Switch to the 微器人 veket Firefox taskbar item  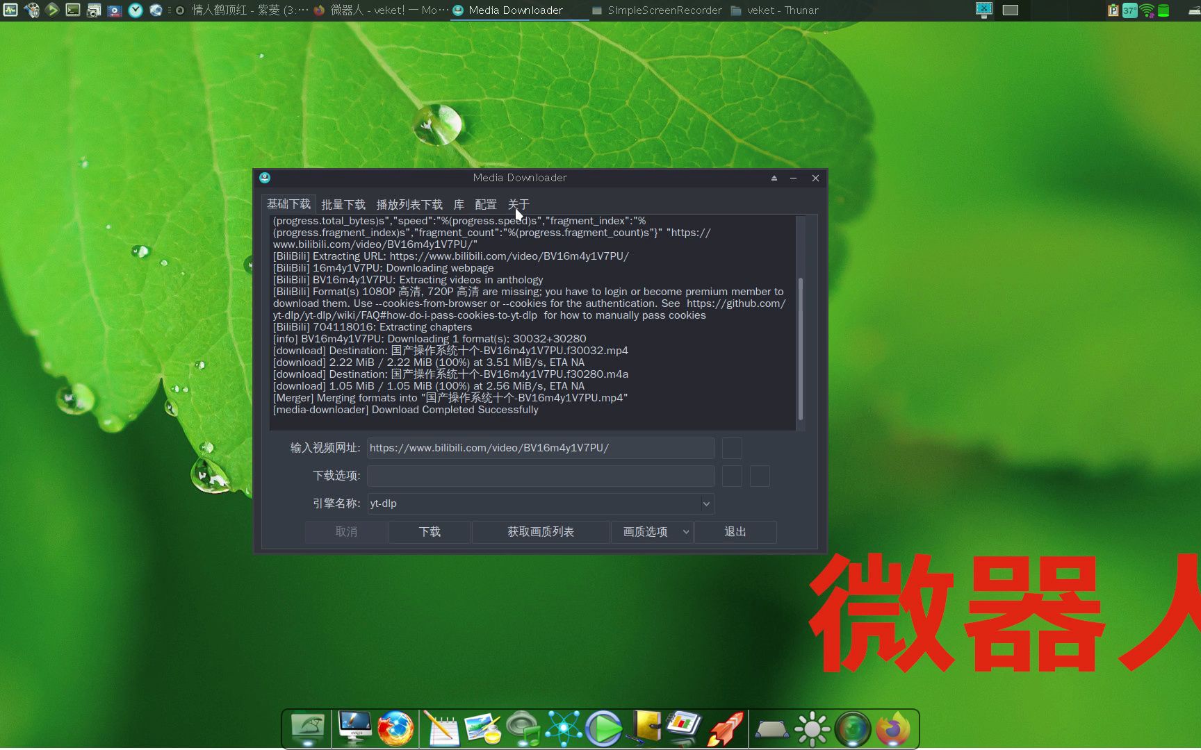coord(381,10)
